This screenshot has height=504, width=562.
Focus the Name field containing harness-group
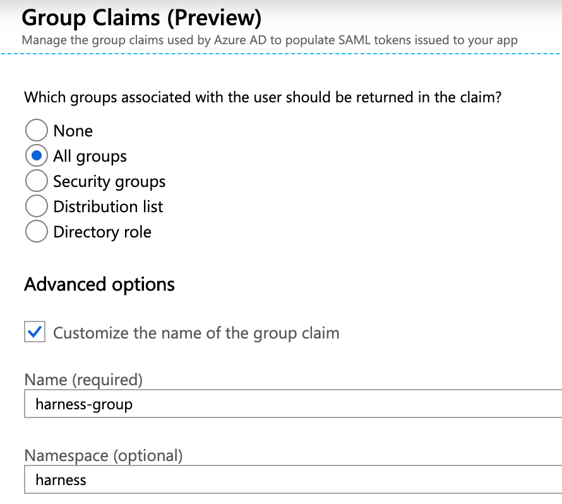point(293,404)
